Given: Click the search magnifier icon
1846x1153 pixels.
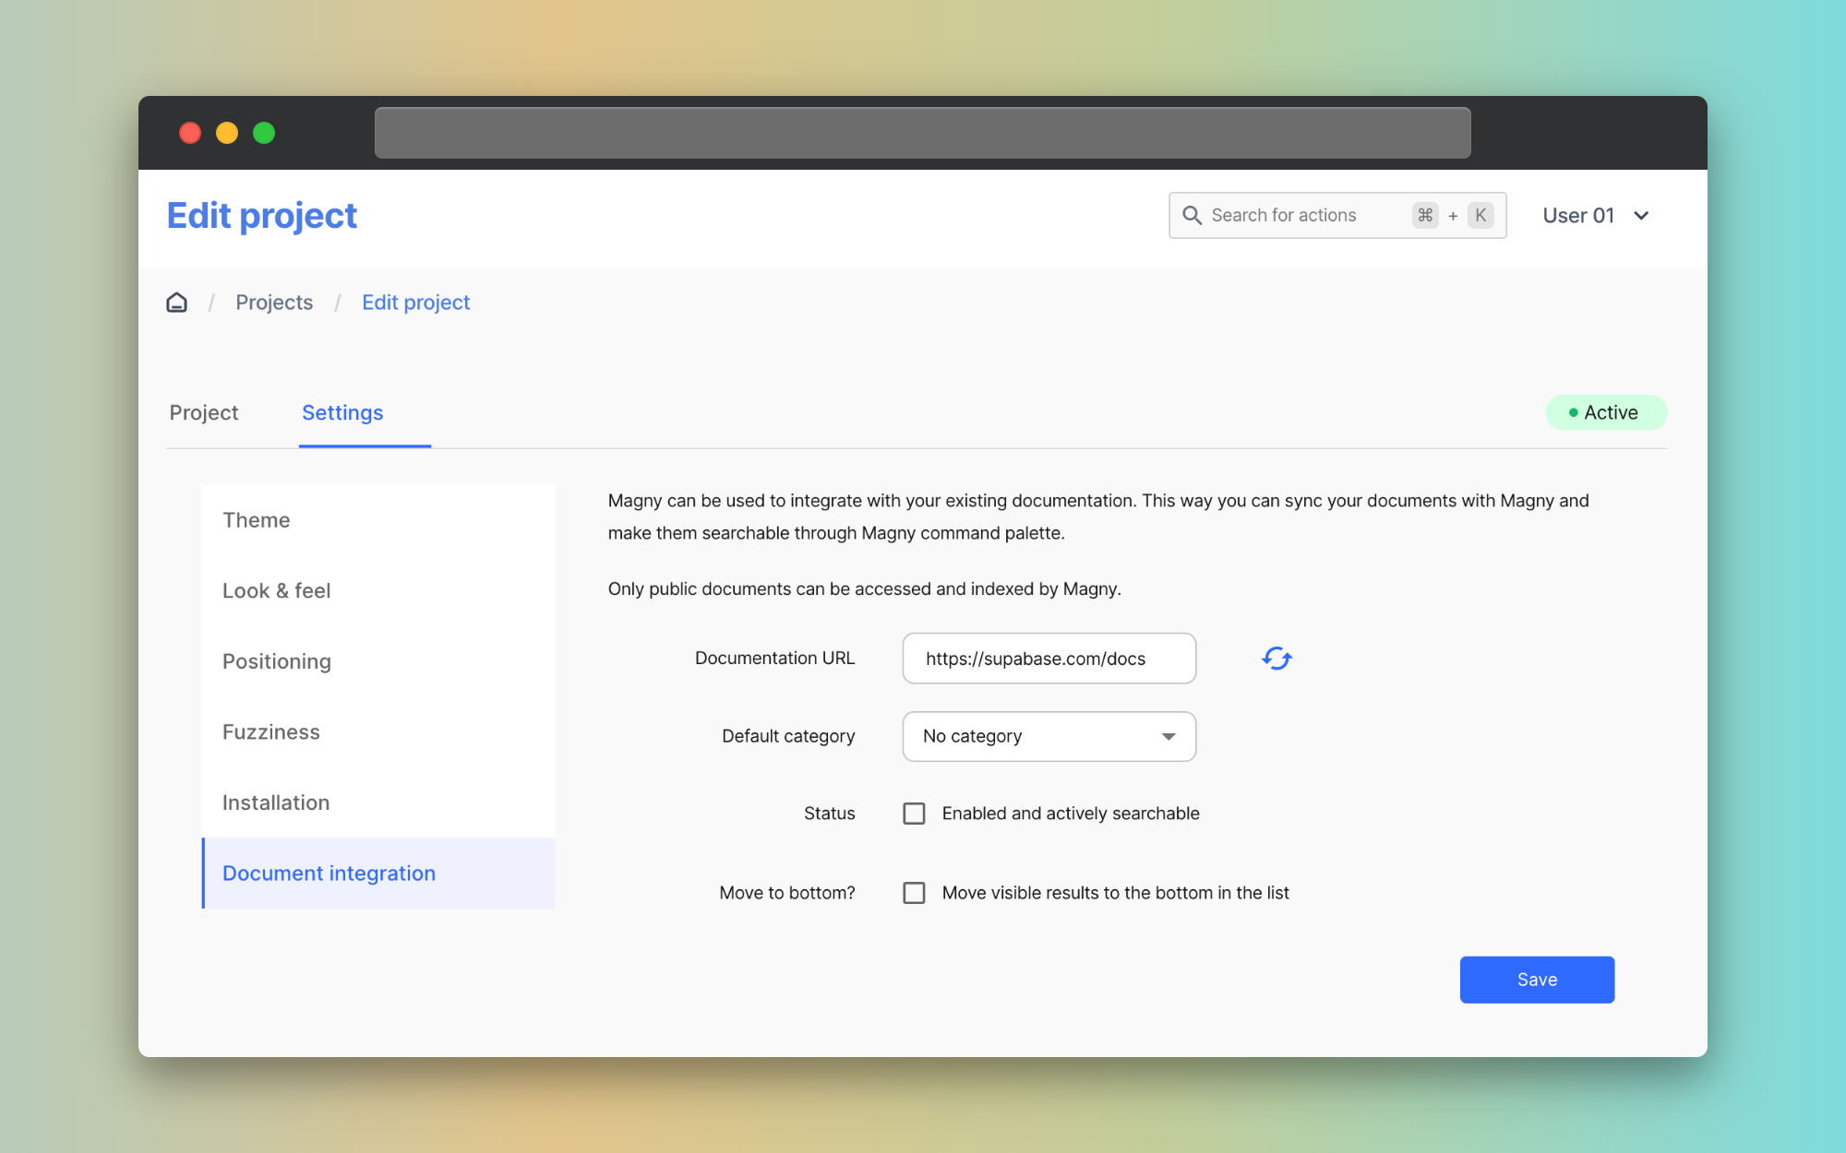Looking at the screenshot, I should pyautogui.click(x=1192, y=215).
